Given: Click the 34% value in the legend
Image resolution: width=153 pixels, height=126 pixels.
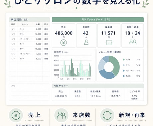Looking at the screenshot, I should click(138, 65).
